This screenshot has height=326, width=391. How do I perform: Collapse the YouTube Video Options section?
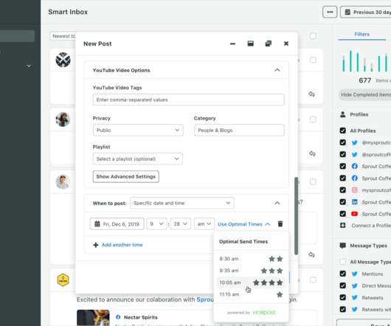277,70
